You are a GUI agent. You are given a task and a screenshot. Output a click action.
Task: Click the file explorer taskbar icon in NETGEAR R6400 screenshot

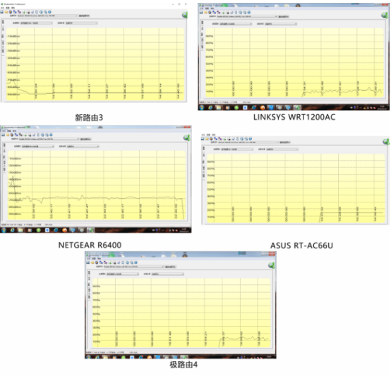[20, 230]
